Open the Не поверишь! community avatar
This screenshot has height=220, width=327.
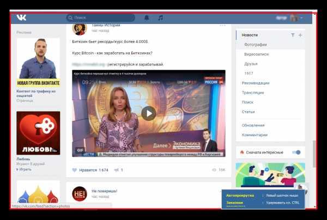pyautogui.click(x=80, y=194)
